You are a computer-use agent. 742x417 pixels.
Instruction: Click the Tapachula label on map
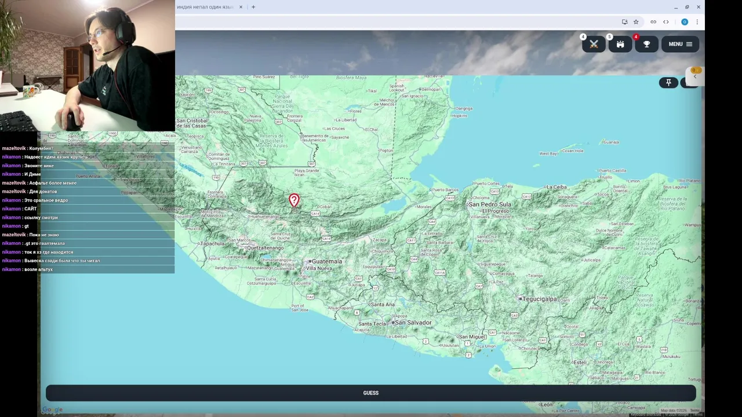click(212, 244)
